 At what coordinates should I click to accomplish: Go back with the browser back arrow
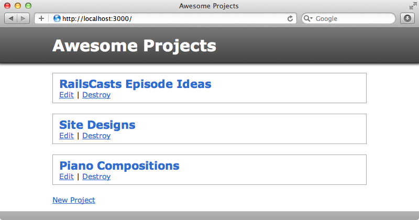11,18
